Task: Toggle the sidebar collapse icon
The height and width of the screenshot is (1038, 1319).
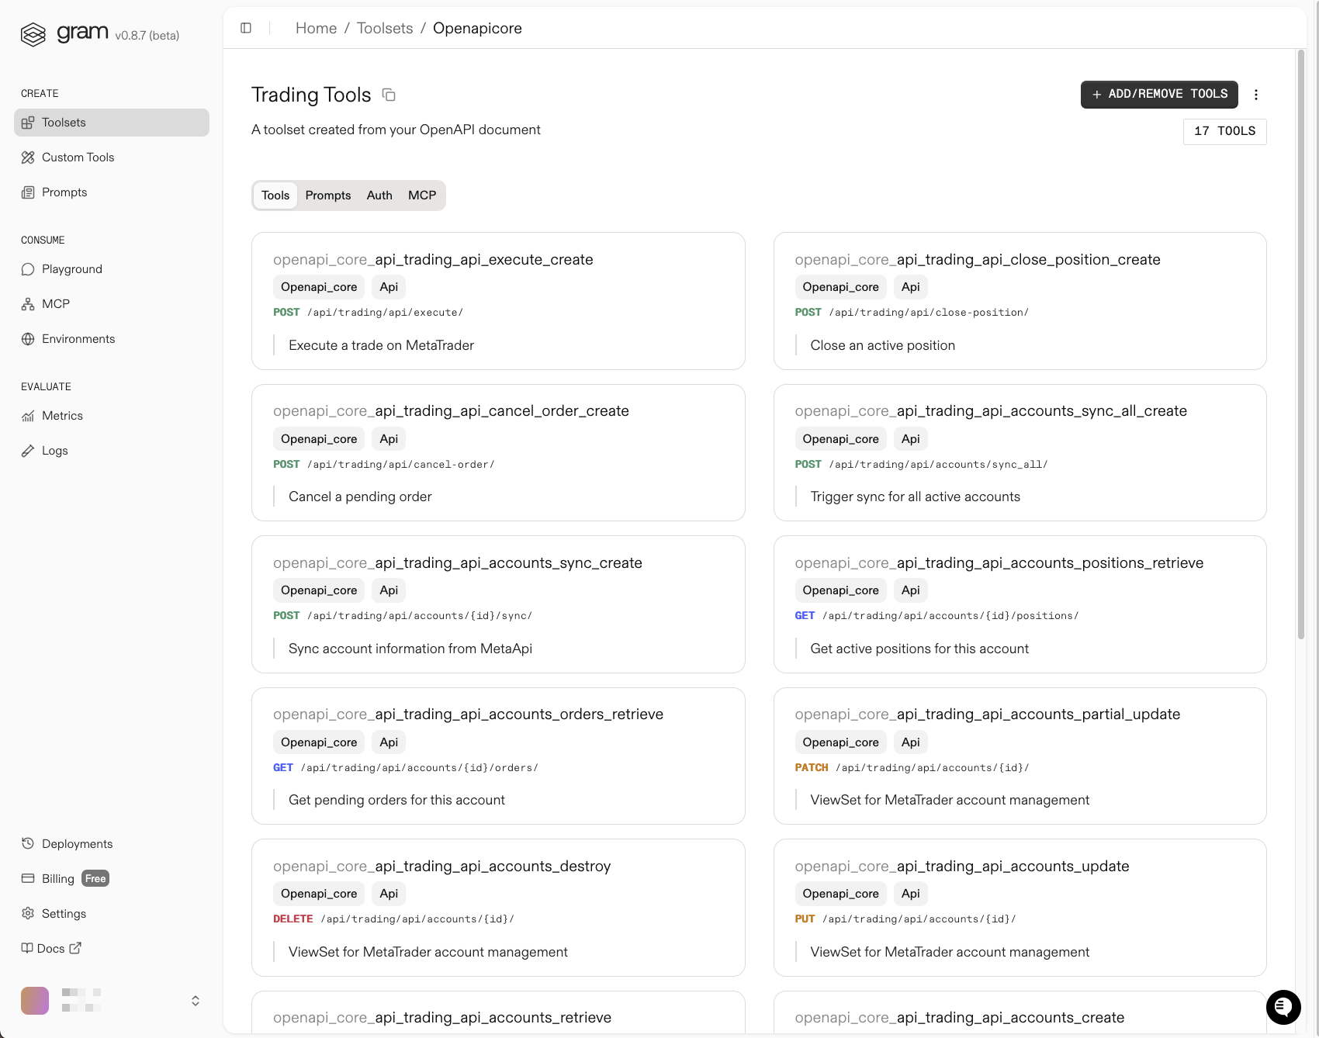Action: [x=246, y=28]
